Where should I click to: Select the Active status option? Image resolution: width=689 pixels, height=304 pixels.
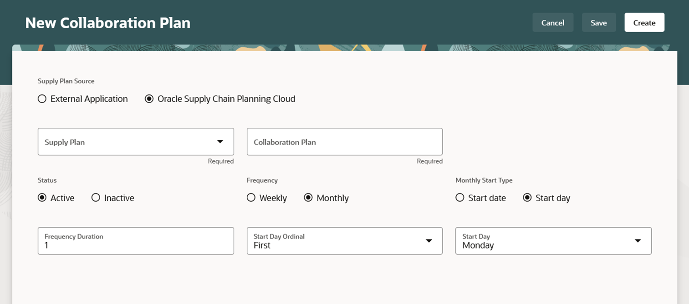point(41,198)
